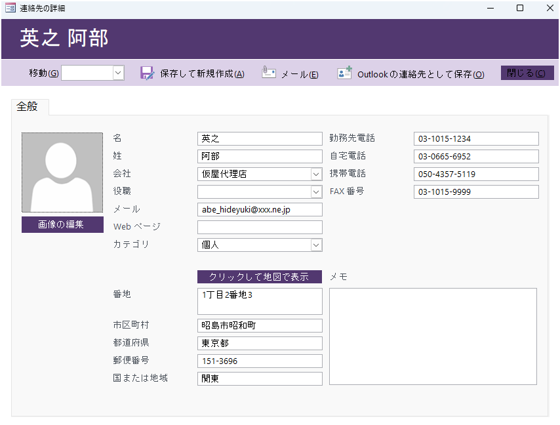The image size is (560, 425).
Task: Select the メール address field
Action: click(260, 209)
